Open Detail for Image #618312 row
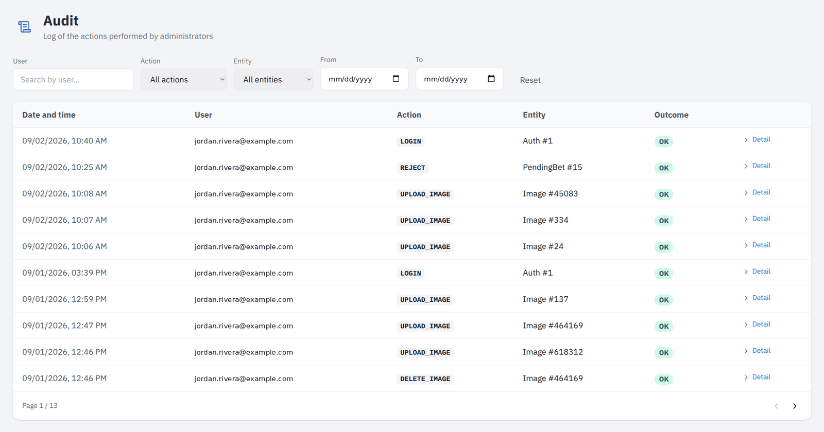Viewport: 824px width, 432px height. 757,351
